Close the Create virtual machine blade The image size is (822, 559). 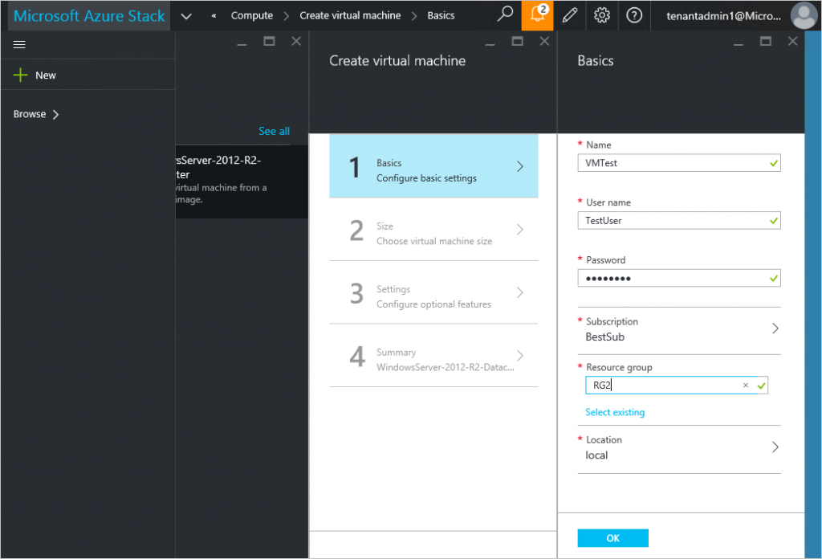coord(545,41)
